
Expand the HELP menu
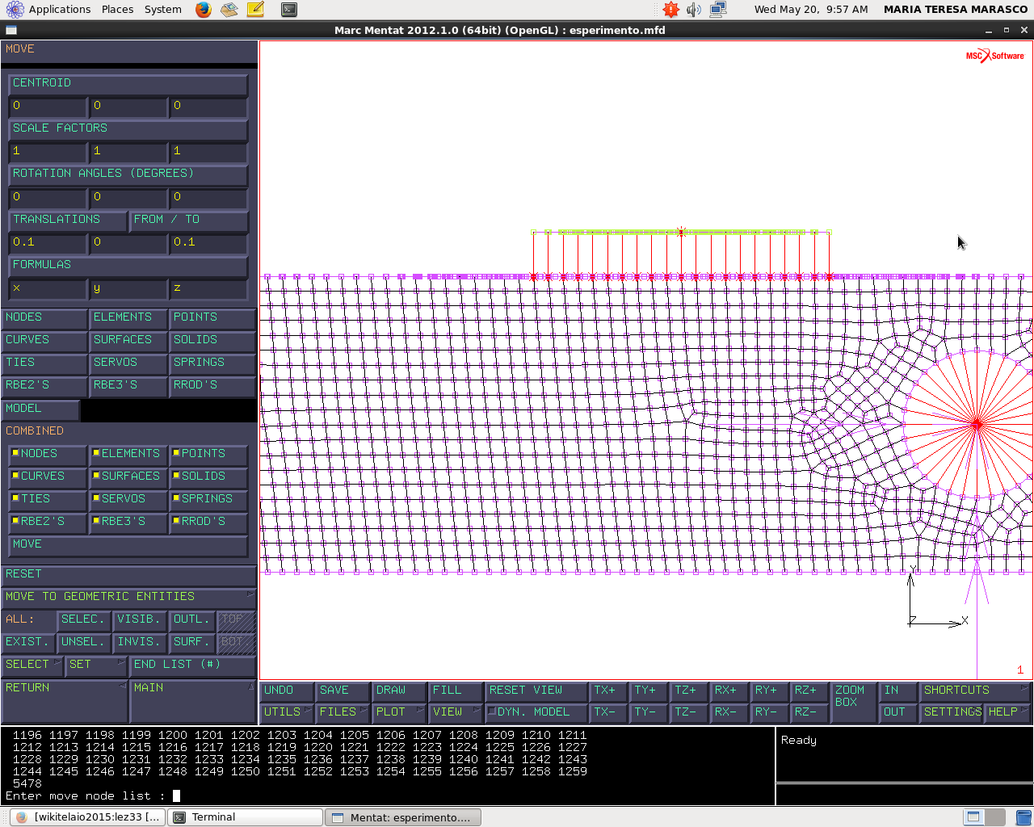1008,712
